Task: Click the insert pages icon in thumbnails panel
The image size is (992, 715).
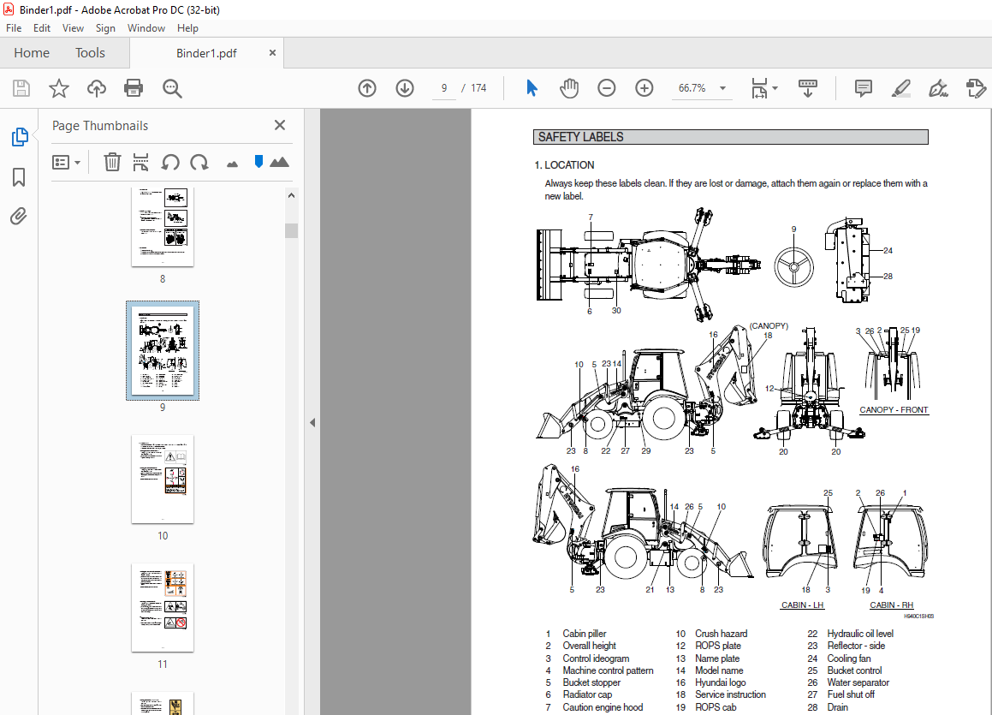Action: [x=140, y=162]
